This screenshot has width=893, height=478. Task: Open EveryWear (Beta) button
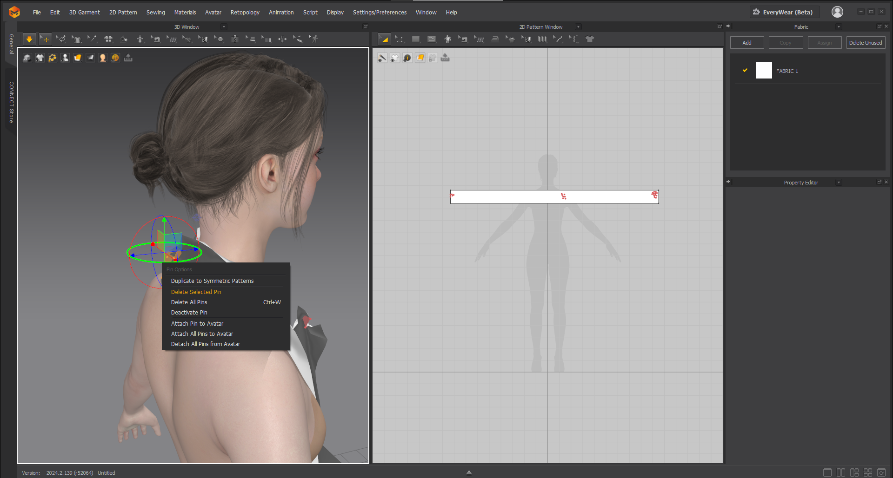click(x=784, y=12)
